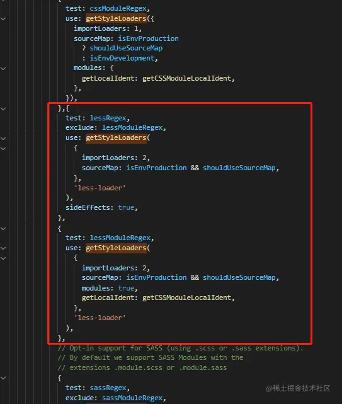Collapse the block starting before 'test: sassRegex'

click(3, 378)
